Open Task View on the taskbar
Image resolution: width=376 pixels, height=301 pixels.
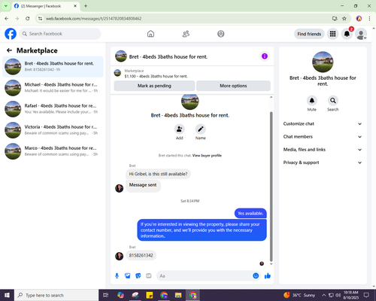[x=105, y=295]
